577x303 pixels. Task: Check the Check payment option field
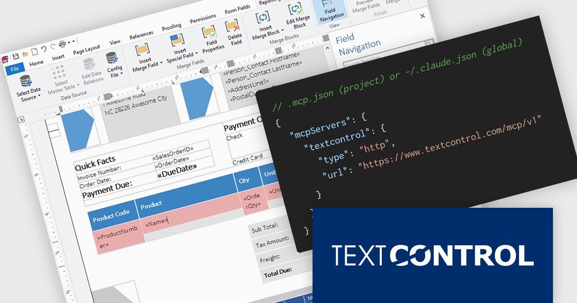coord(235,136)
